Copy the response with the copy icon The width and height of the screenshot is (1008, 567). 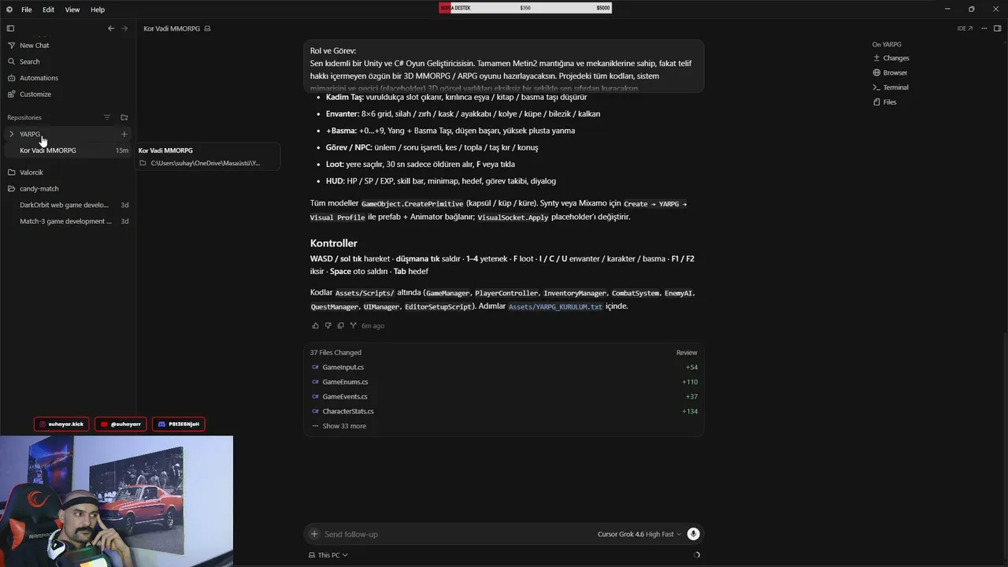341,325
